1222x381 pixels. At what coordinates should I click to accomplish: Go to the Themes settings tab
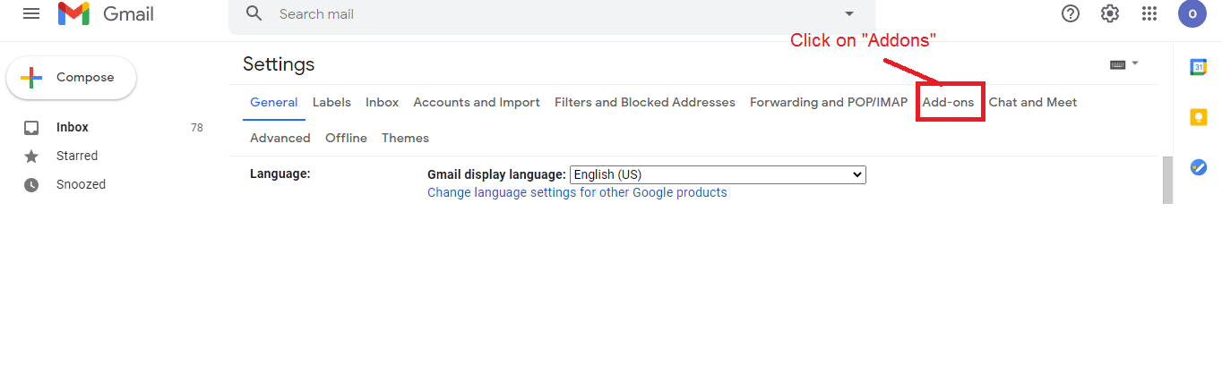click(x=405, y=138)
